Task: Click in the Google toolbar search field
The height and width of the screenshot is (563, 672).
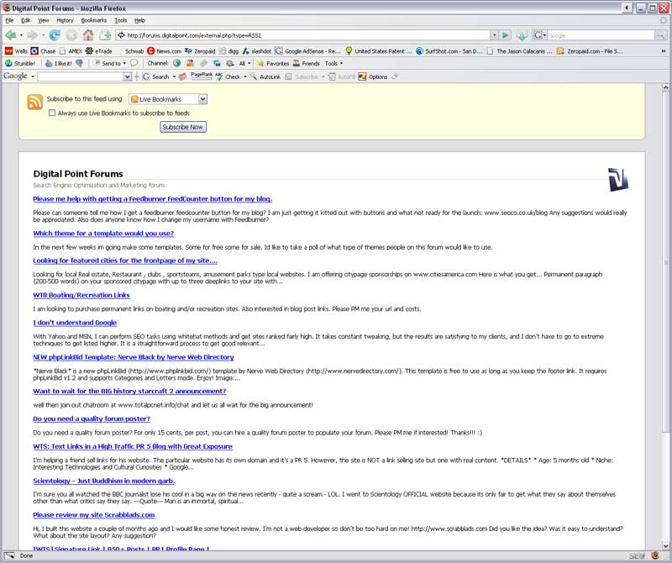Action: pos(81,76)
